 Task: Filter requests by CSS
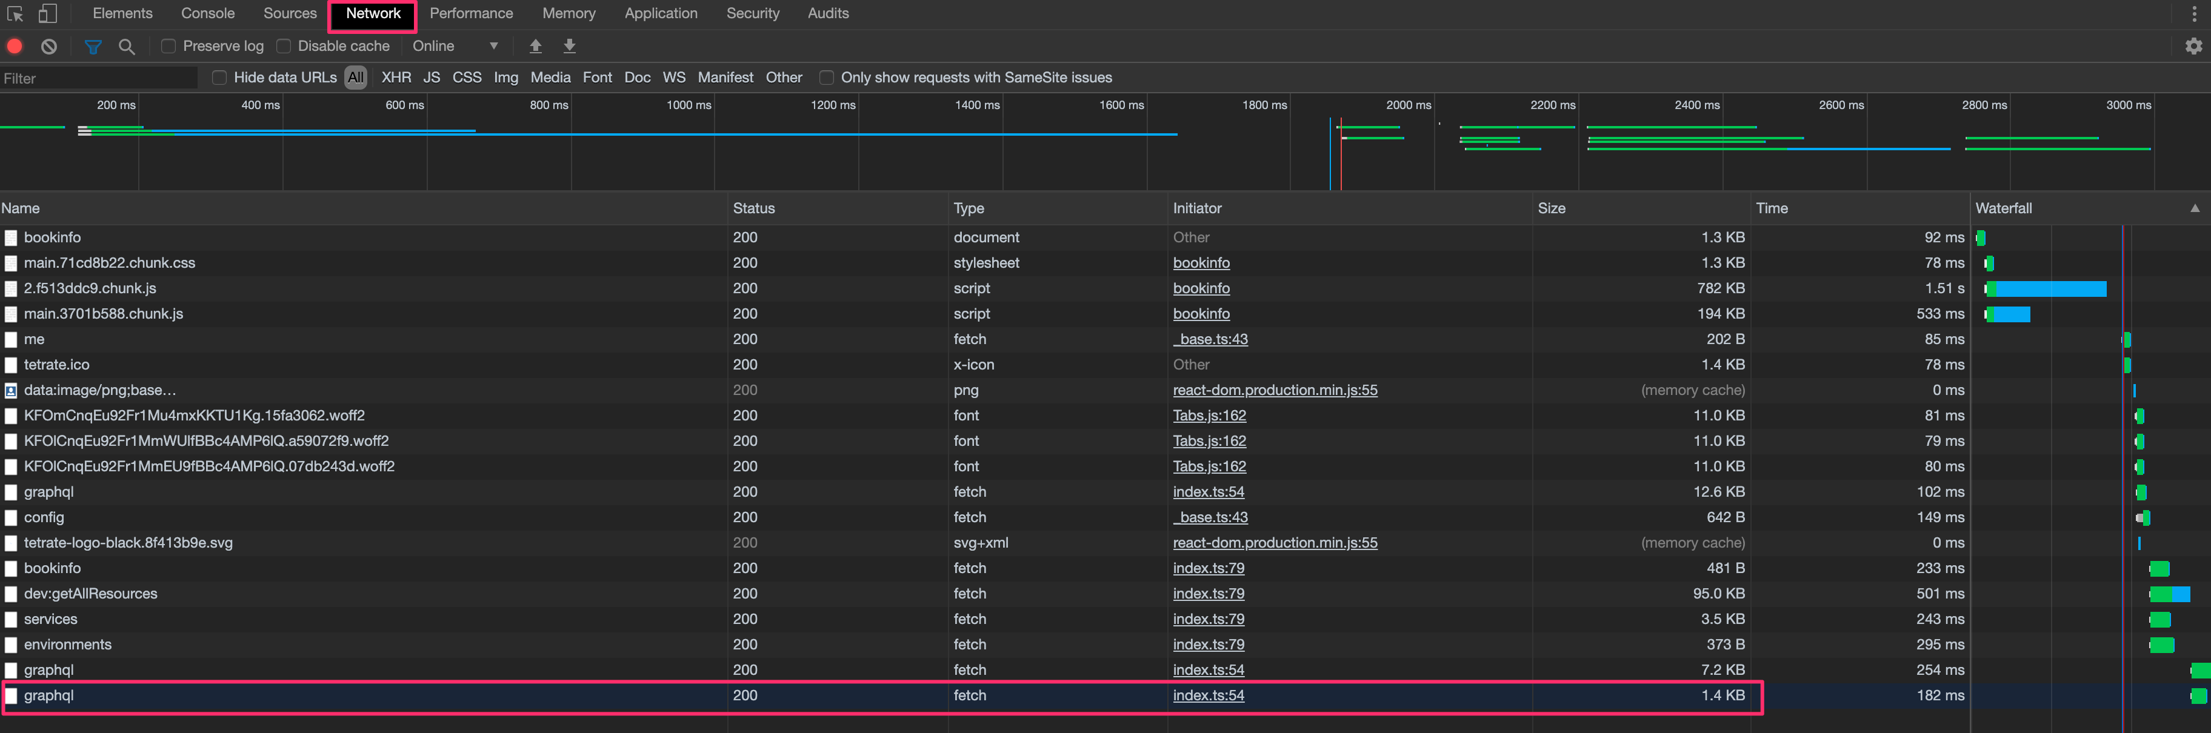[x=467, y=78]
